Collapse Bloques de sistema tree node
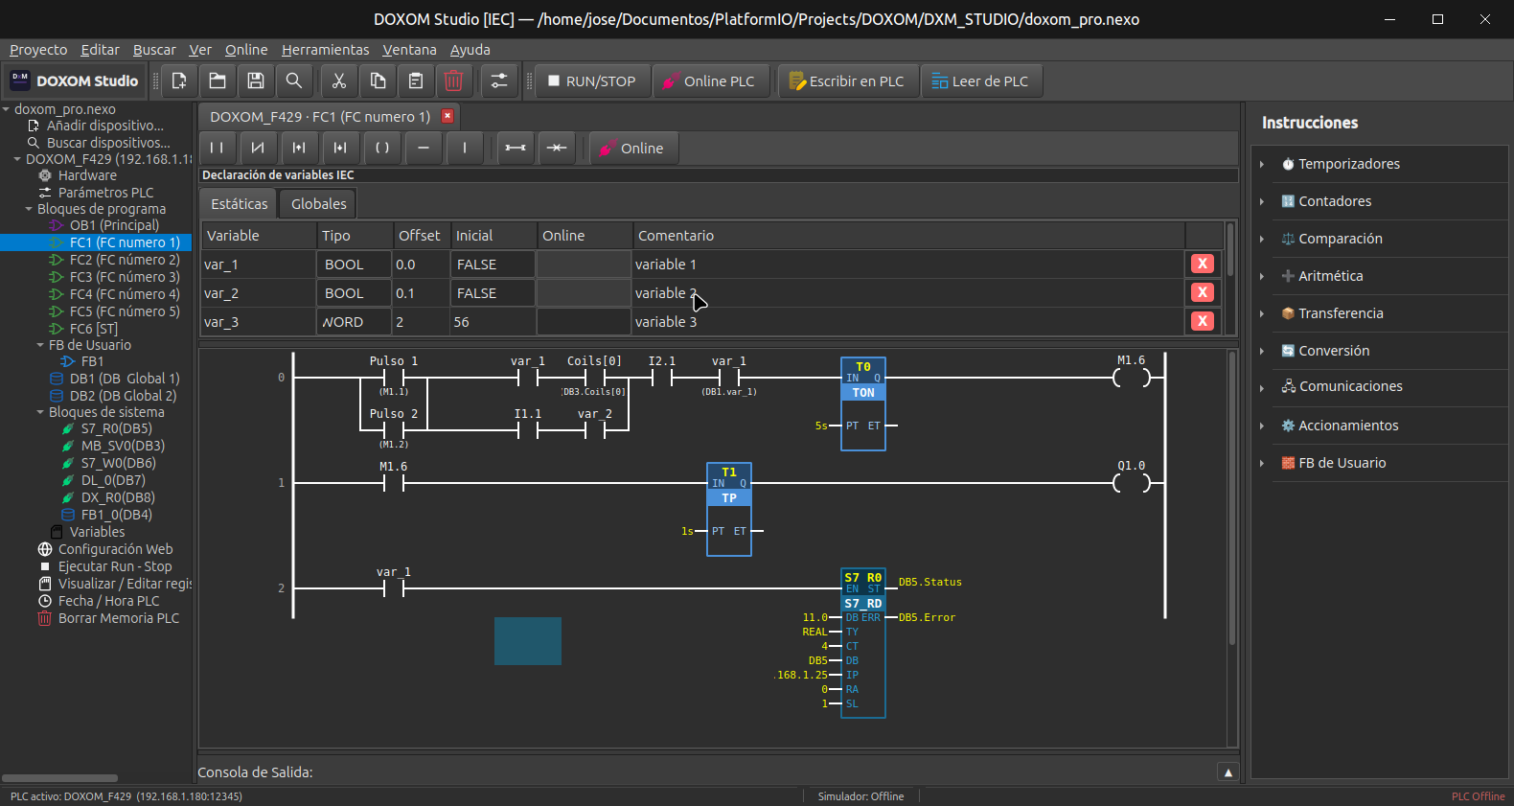Screen dimensions: 1514x806 tap(40, 412)
